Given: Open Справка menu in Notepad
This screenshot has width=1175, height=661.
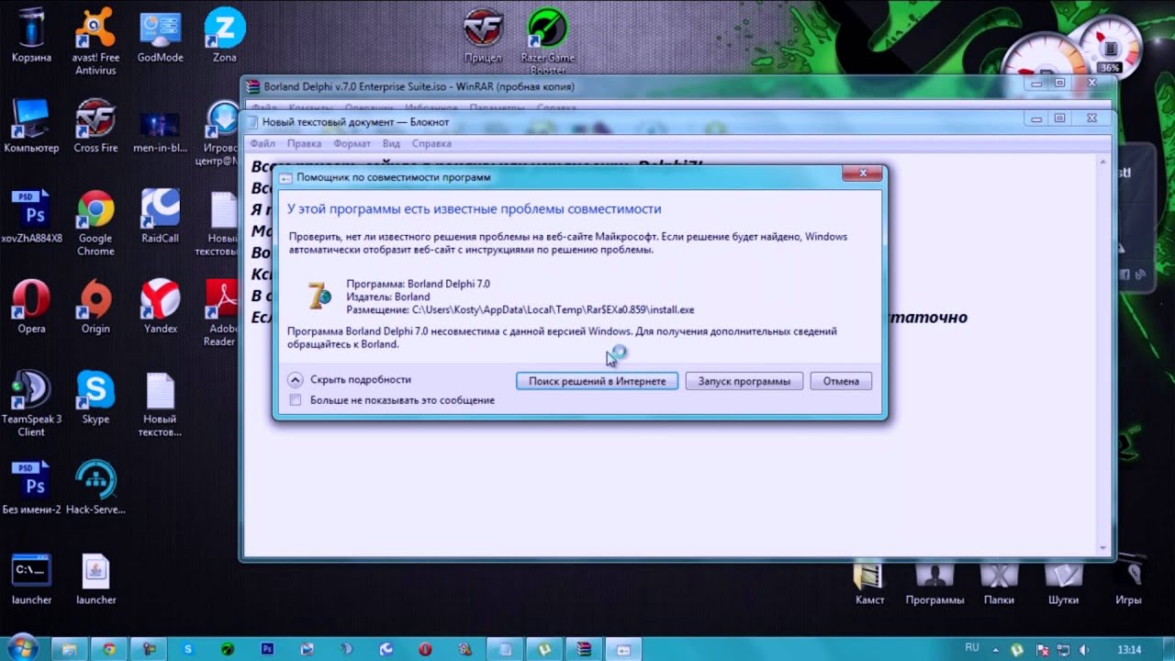Looking at the screenshot, I should click(431, 144).
